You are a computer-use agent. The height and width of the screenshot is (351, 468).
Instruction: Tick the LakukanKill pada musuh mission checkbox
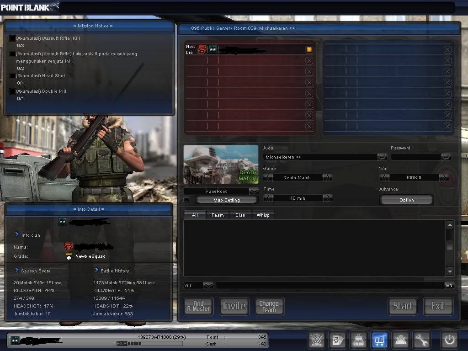12,54
